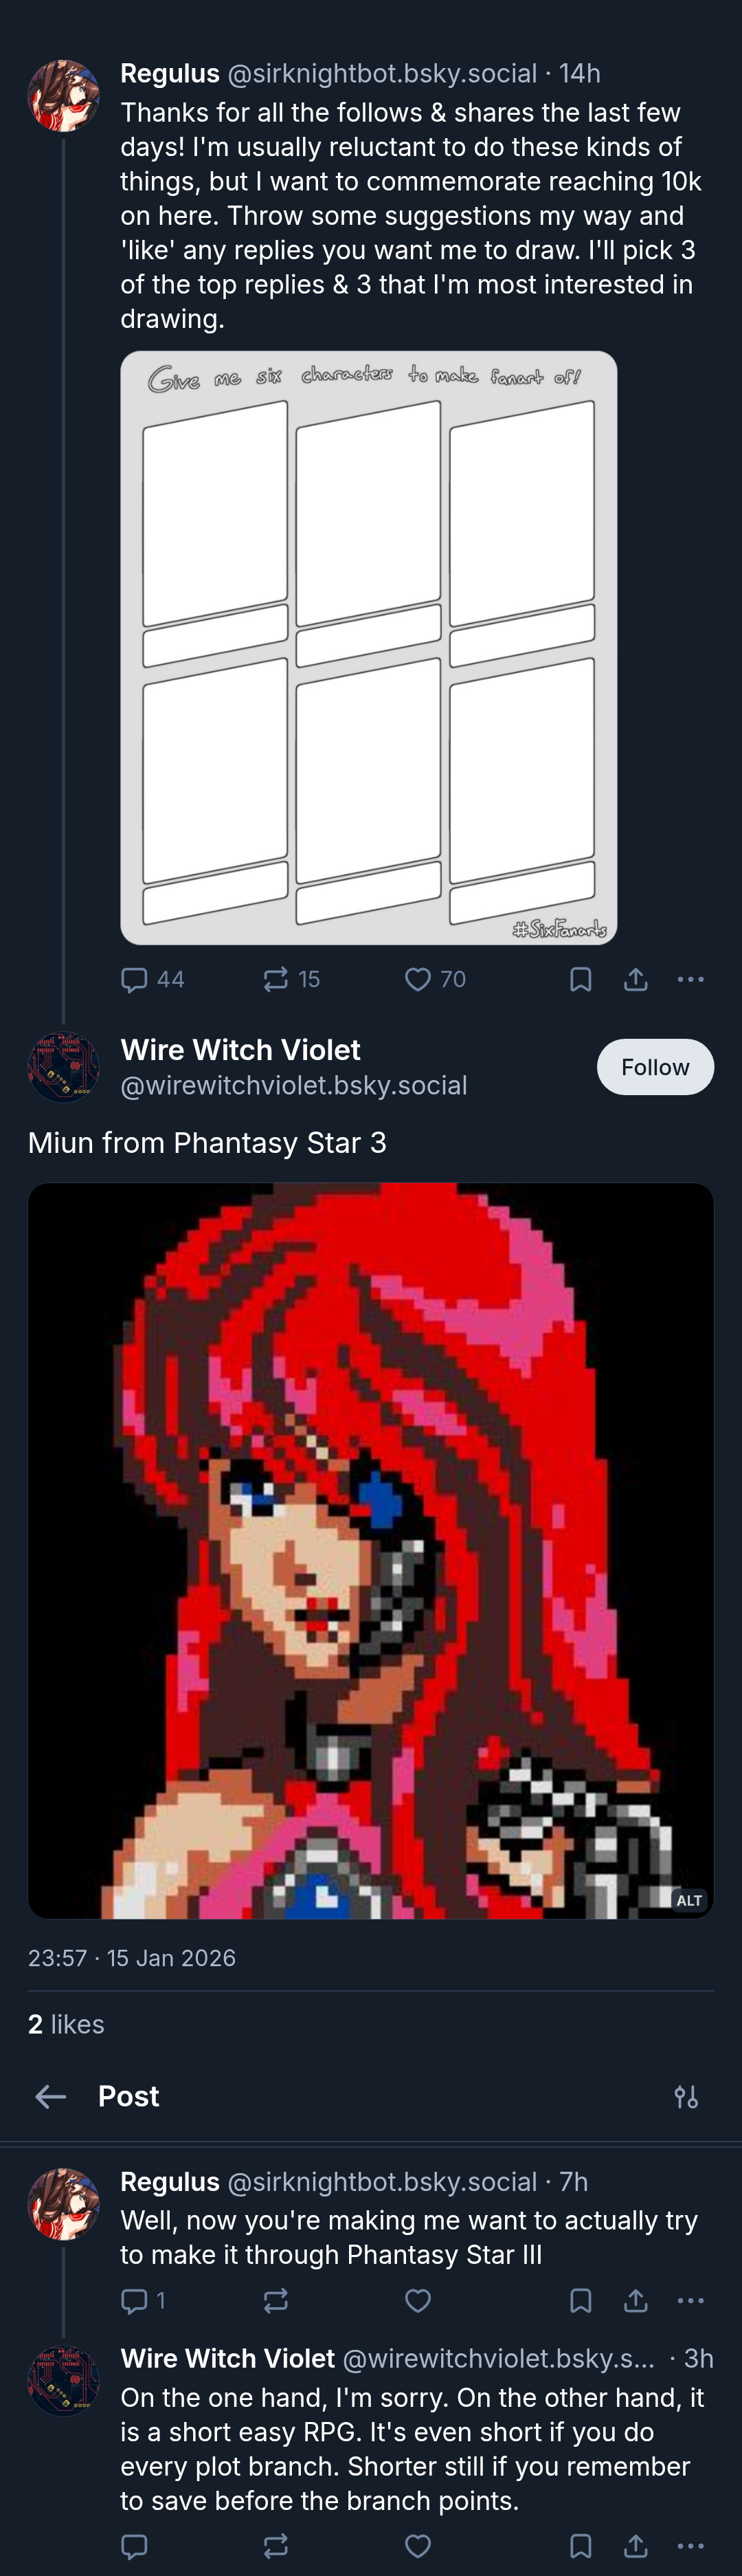742x2576 pixels.
Task: Repost Regulus's Phantasy Star III reply
Action: pyautogui.click(x=276, y=2300)
